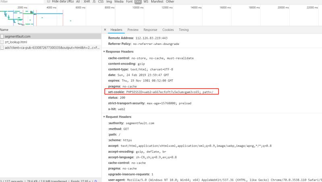Click the accept header value text/html,application/xhtml+xml
Viewport: 322px width, 182px height.
[196, 146]
